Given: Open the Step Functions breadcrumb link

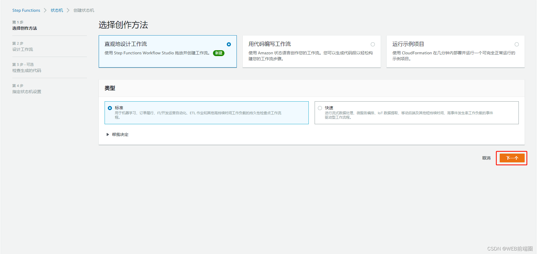Looking at the screenshot, I should coord(26,10).
